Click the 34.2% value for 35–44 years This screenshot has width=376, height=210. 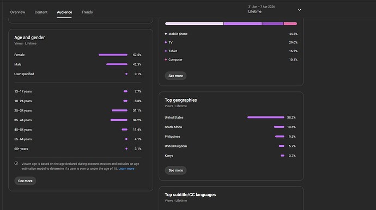(x=137, y=120)
